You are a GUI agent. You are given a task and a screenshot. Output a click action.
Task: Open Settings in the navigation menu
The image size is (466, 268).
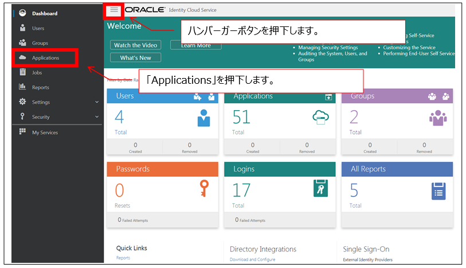coord(41,102)
